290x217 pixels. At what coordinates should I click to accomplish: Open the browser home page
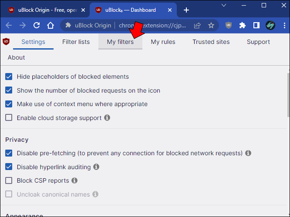[51, 25]
